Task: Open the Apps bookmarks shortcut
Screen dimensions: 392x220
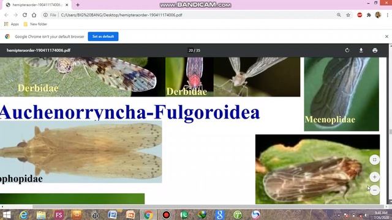Action: tap(12, 24)
